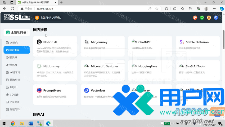Click the orange palette theme icon
The width and height of the screenshot is (225, 127).
click(x=195, y=18)
